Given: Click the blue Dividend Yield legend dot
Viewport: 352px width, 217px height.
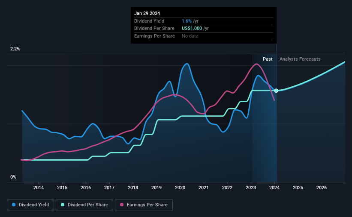Looking at the screenshot, I should coord(14,205).
